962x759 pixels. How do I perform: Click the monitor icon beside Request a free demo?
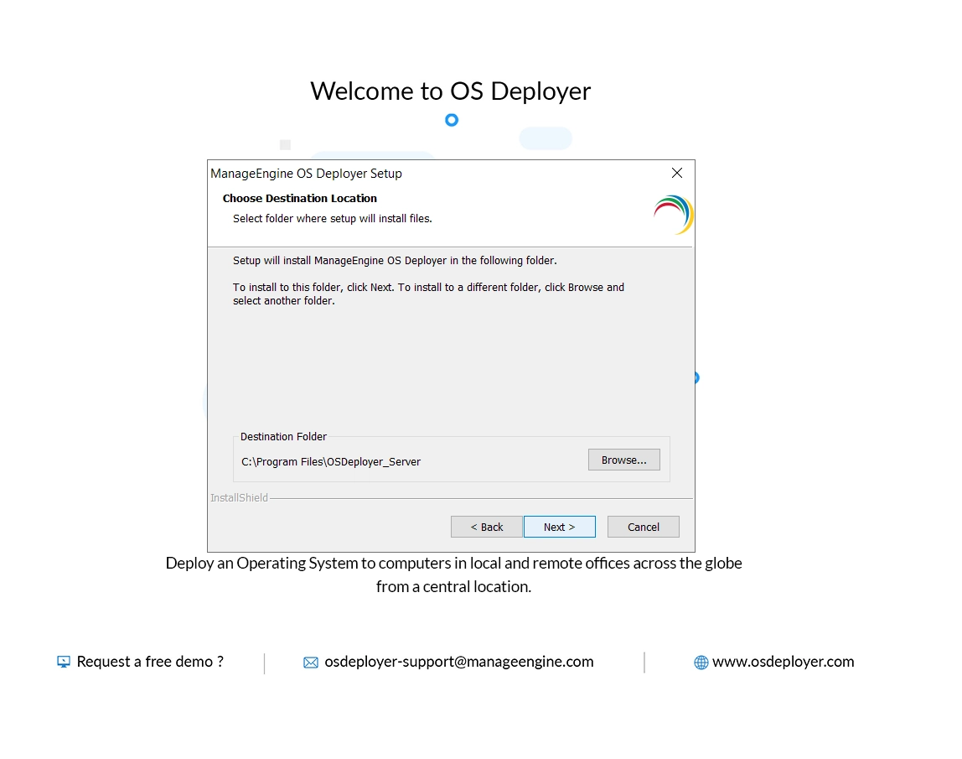tap(63, 662)
